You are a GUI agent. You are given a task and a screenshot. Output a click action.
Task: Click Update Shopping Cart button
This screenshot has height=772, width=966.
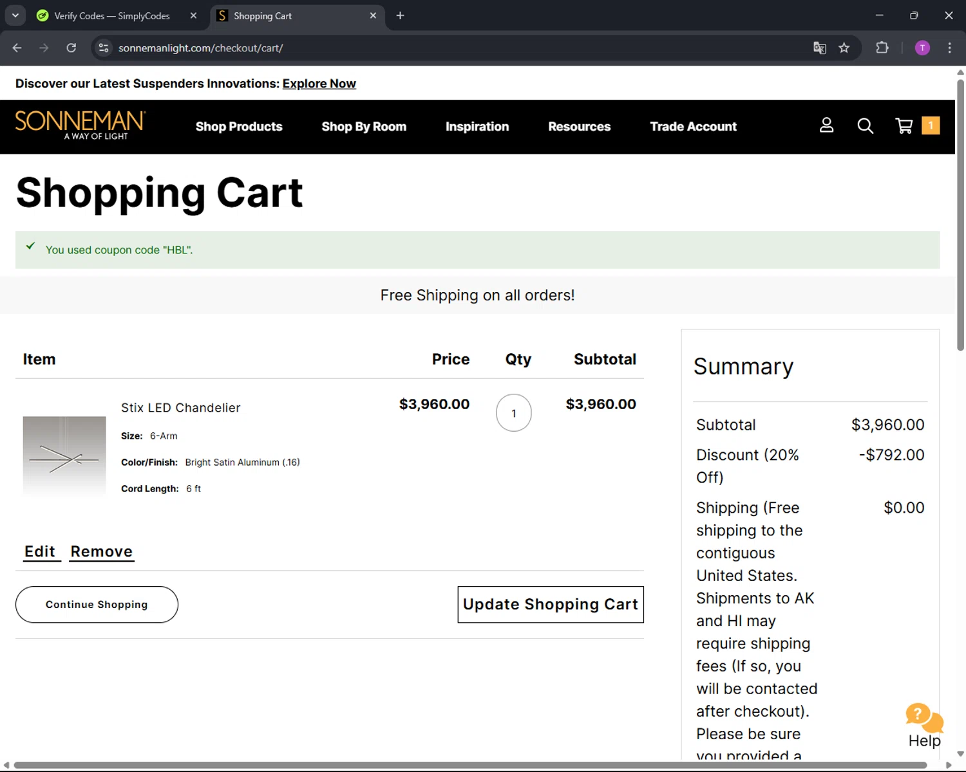pyautogui.click(x=551, y=605)
